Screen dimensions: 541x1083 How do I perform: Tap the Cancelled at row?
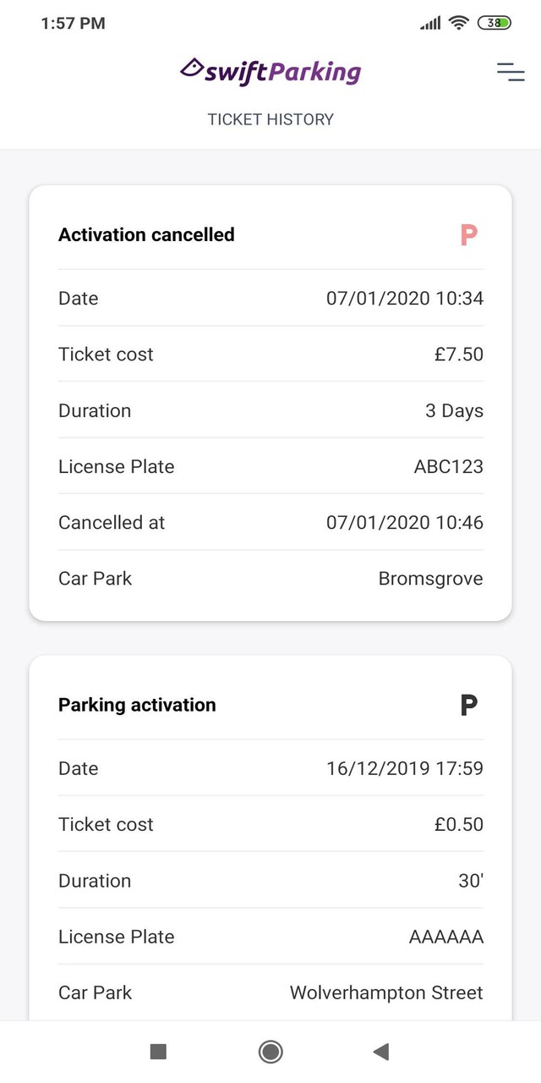(x=270, y=522)
